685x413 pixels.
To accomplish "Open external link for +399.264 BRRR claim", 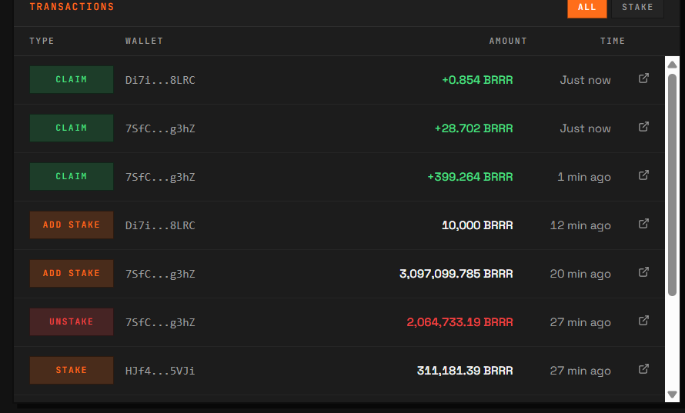I will tap(643, 175).
